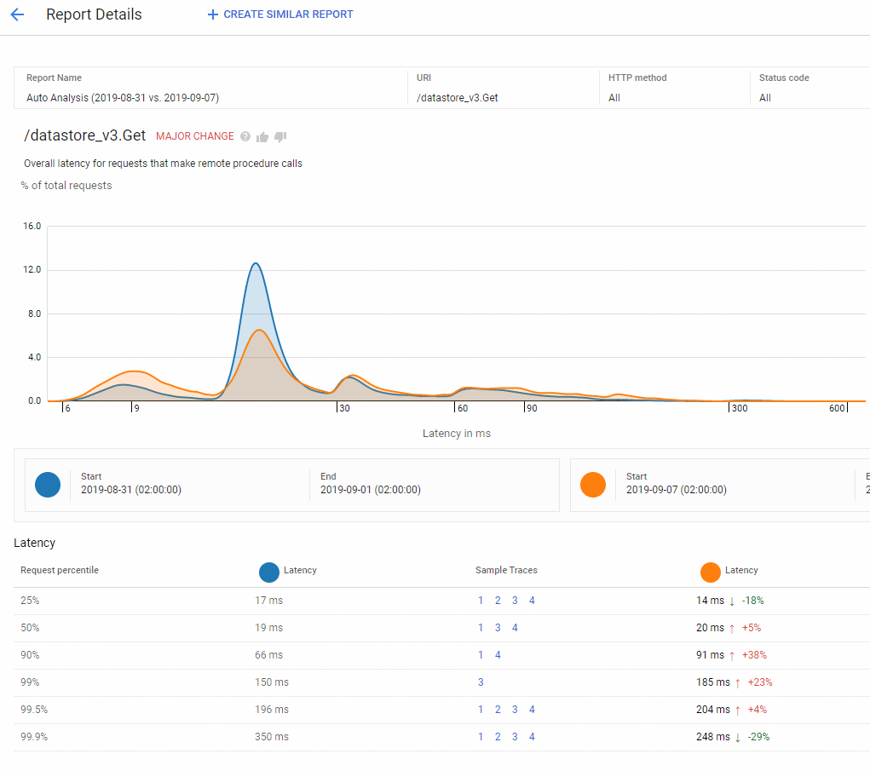Click the blue circle next to Start 2019-08-31
870x771 pixels.
pyautogui.click(x=48, y=485)
